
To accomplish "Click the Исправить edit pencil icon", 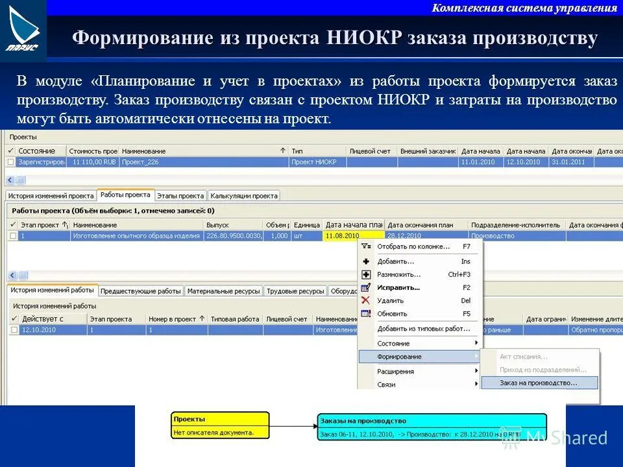I will click(364, 287).
